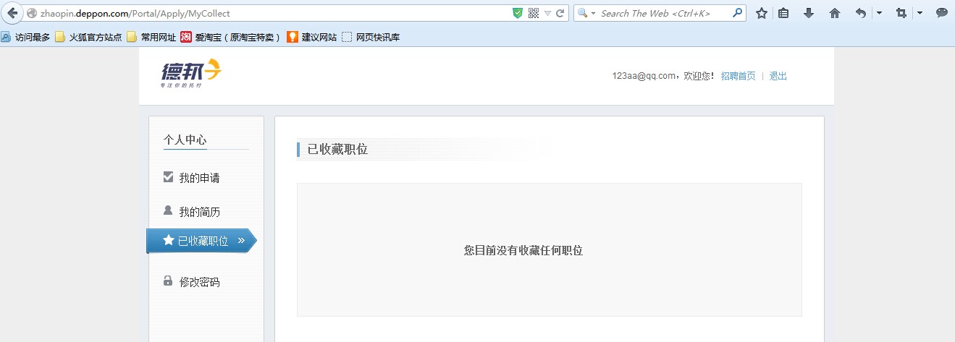Go to browser home page icon
955x342 pixels.
(834, 13)
